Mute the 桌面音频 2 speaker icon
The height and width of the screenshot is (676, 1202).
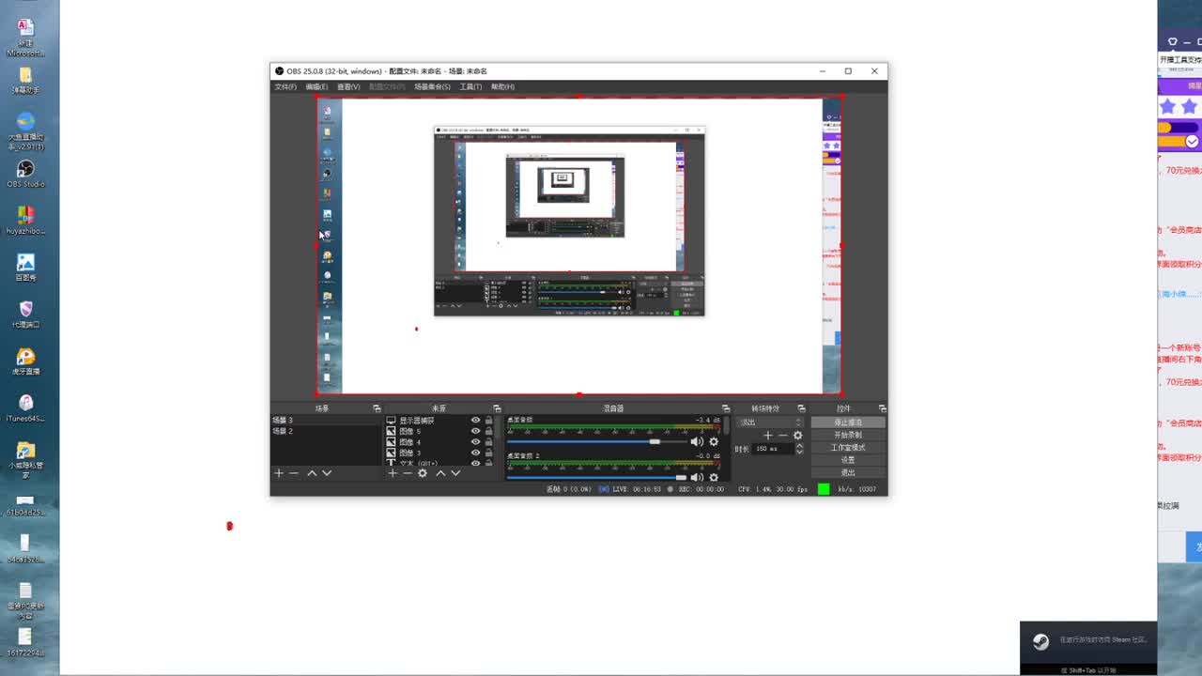pyautogui.click(x=697, y=477)
